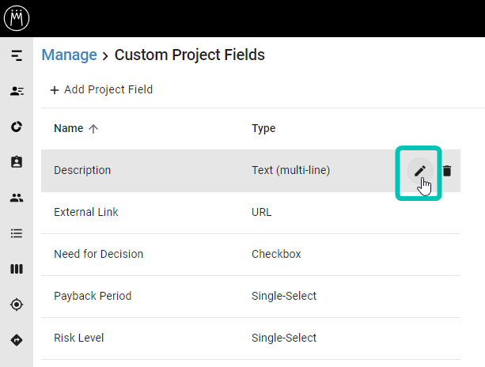Click the Meisterplan logo icon
The image size is (485, 367).
tap(17, 18)
